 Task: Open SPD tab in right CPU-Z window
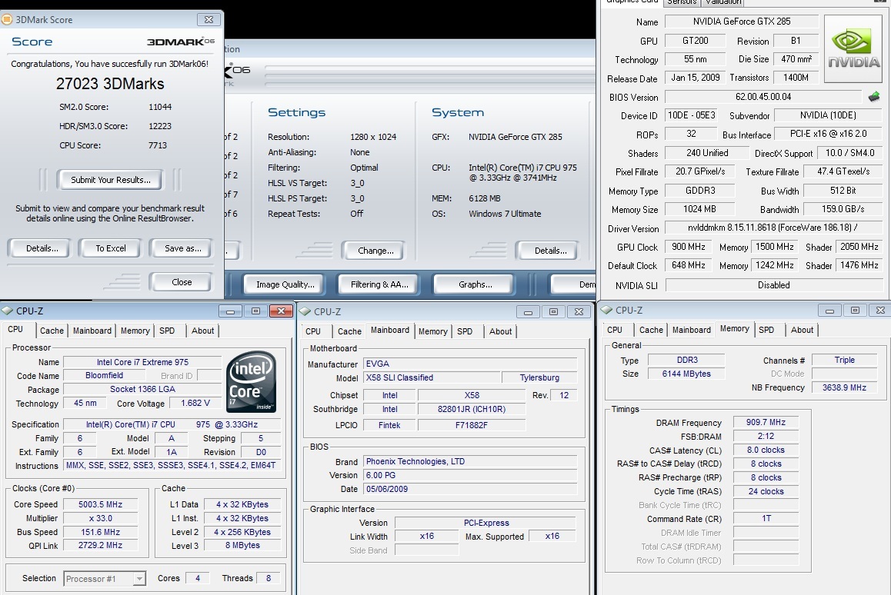point(766,330)
